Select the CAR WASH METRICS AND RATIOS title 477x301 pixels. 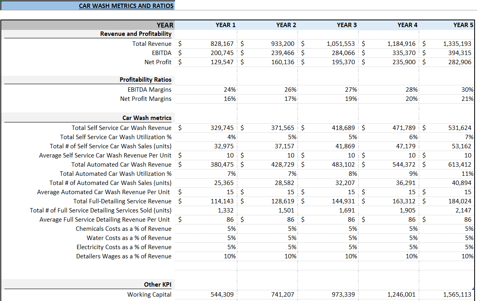(126, 6)
